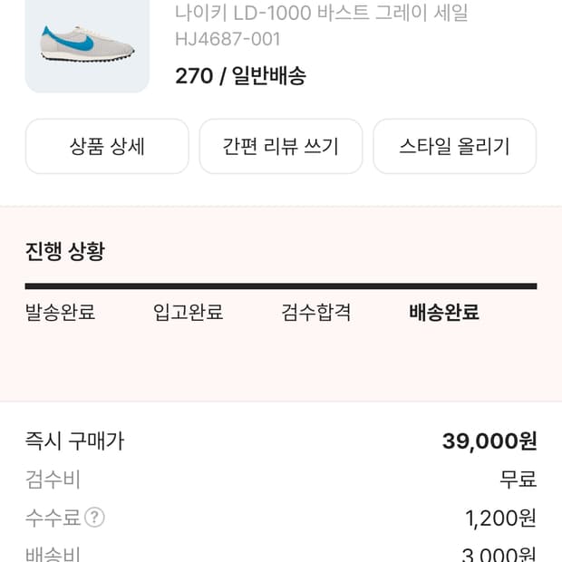Viewport: 562px width, 562px height.
Task: Select the 검수합격 progress step
Action: click(x=315, y=313)
